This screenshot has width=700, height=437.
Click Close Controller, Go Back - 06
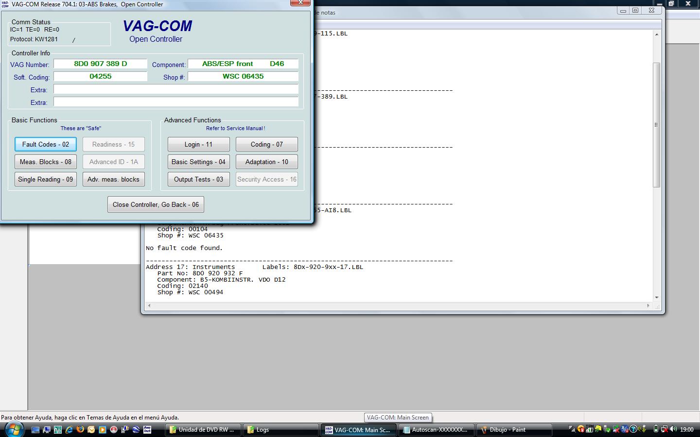pos(156,204)
